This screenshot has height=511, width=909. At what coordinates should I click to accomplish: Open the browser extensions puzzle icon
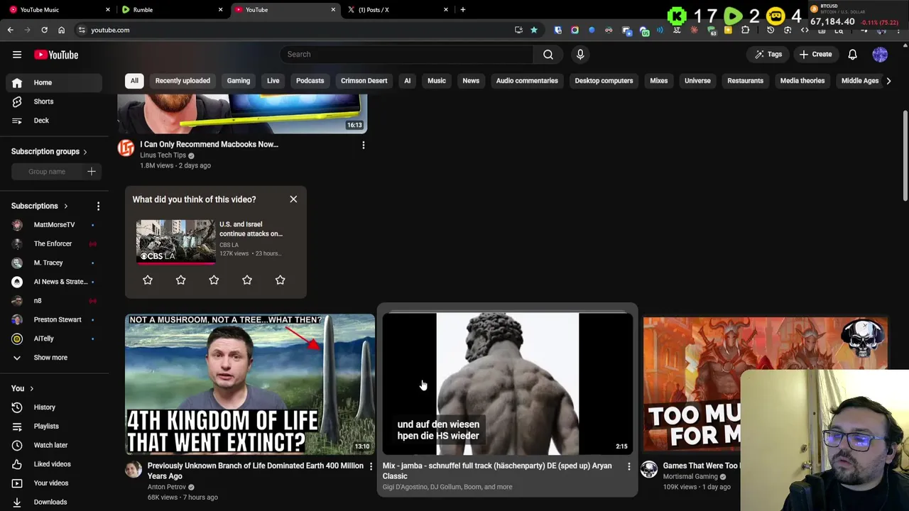coord(745,30)
